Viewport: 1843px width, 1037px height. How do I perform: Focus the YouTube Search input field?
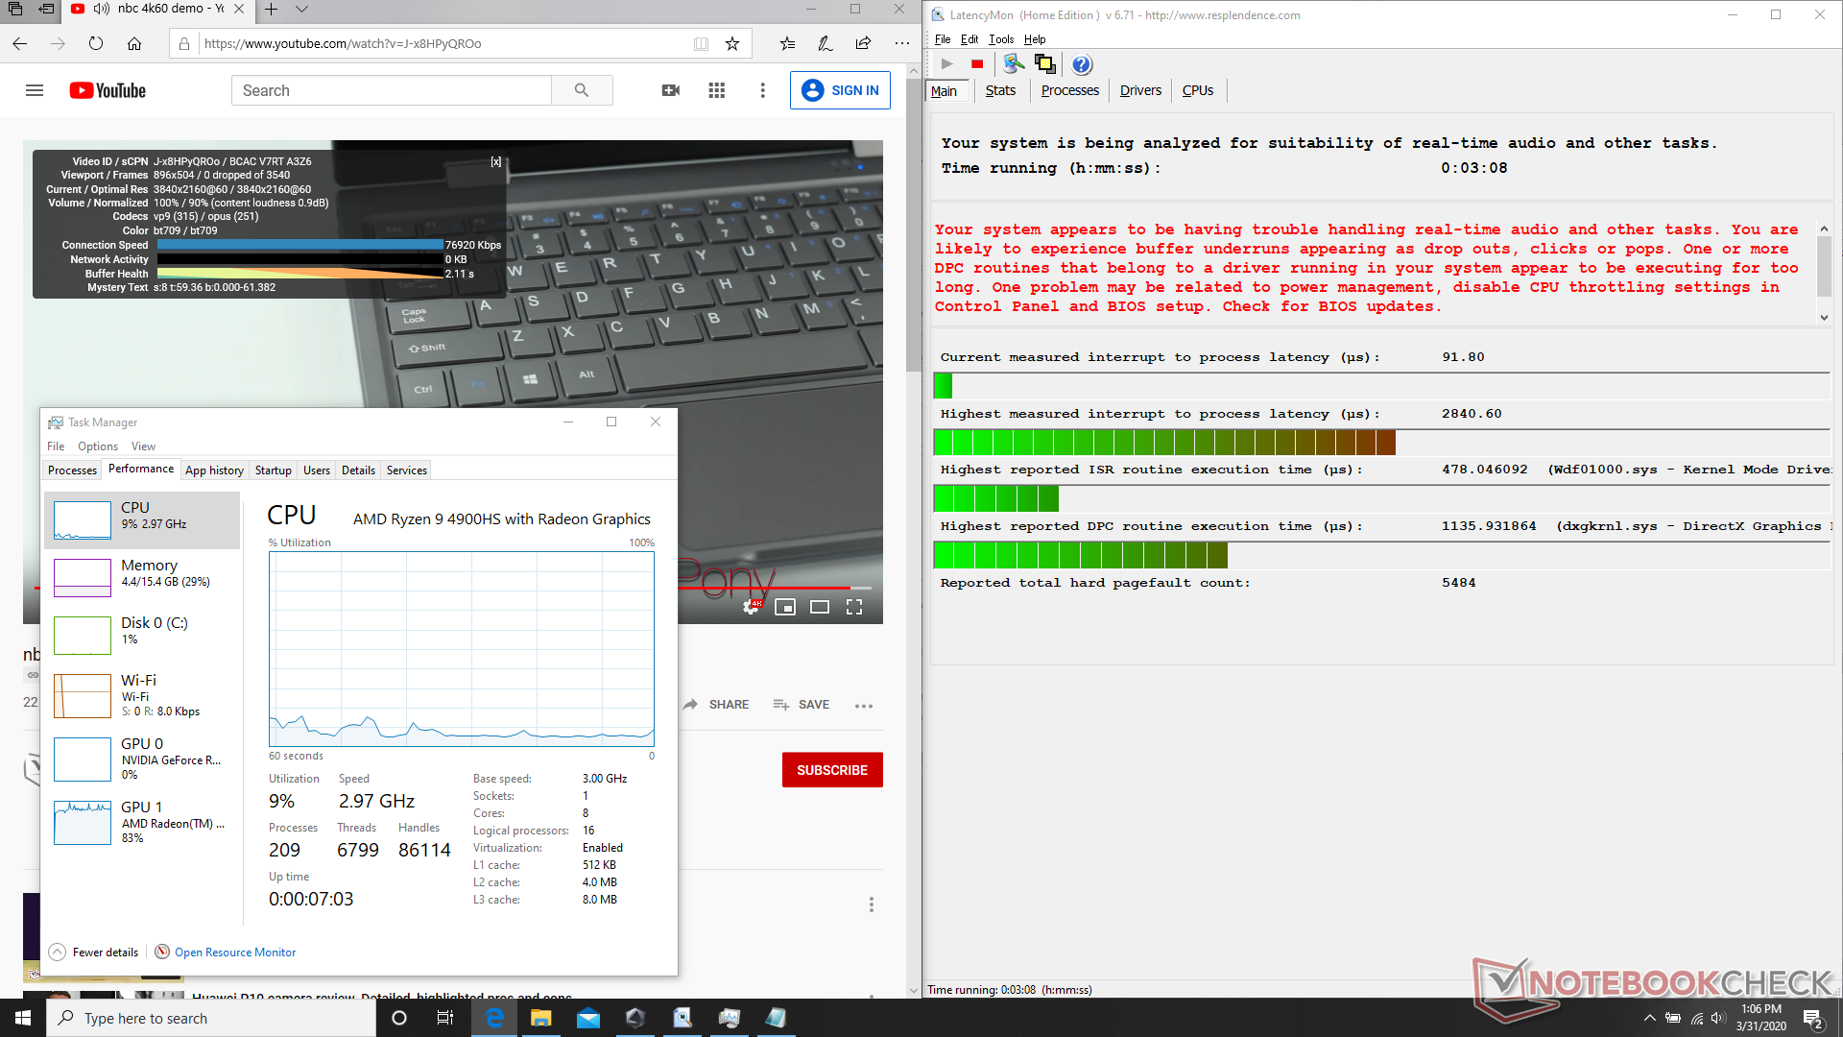[392, 90]
